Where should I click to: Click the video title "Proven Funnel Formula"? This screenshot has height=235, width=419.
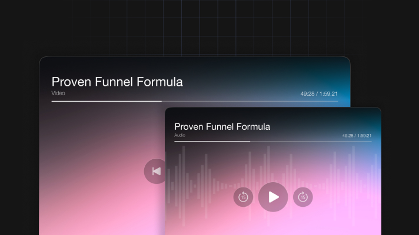[117, 82]
